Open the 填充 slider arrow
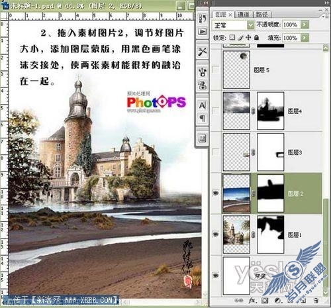 [305, 38]
